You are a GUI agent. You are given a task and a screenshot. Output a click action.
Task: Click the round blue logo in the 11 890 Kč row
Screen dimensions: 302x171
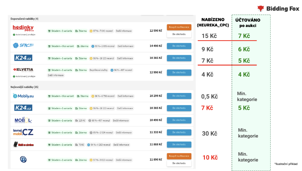pos(23,159)
